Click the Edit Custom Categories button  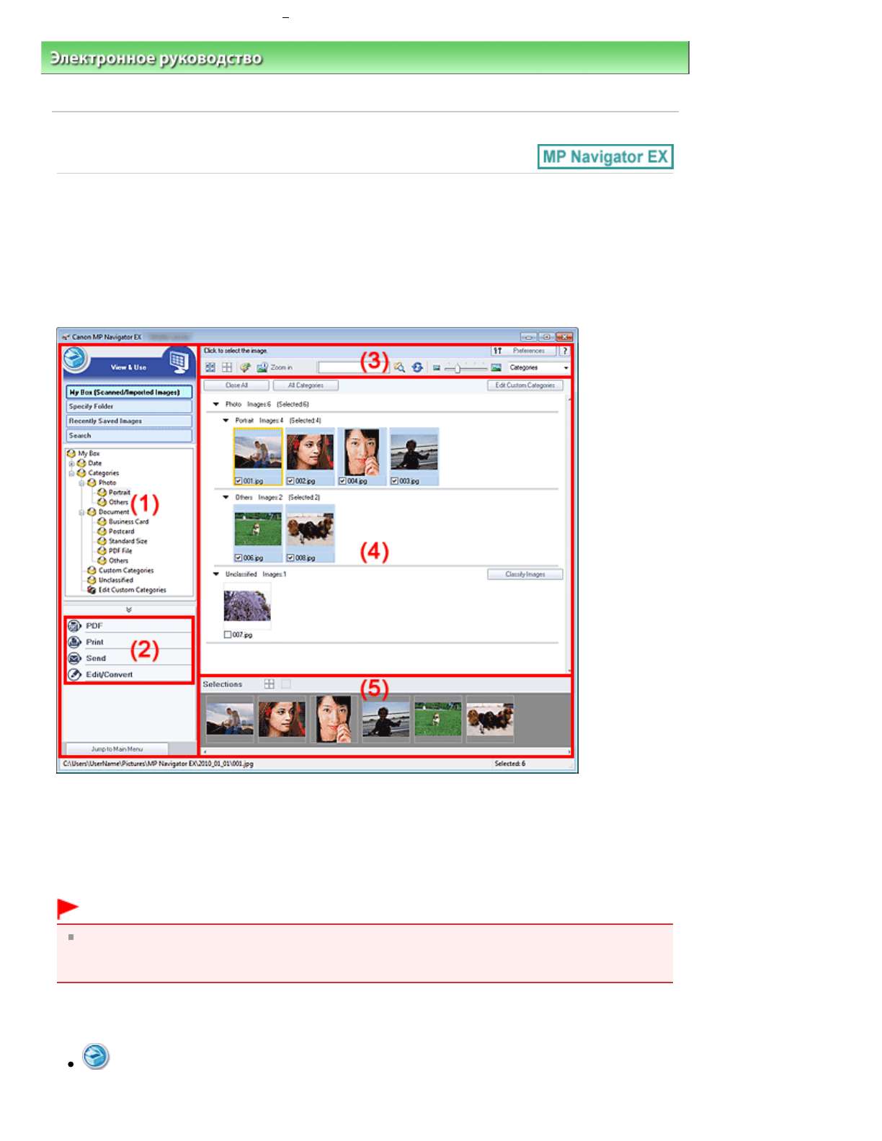click(525, 385)
